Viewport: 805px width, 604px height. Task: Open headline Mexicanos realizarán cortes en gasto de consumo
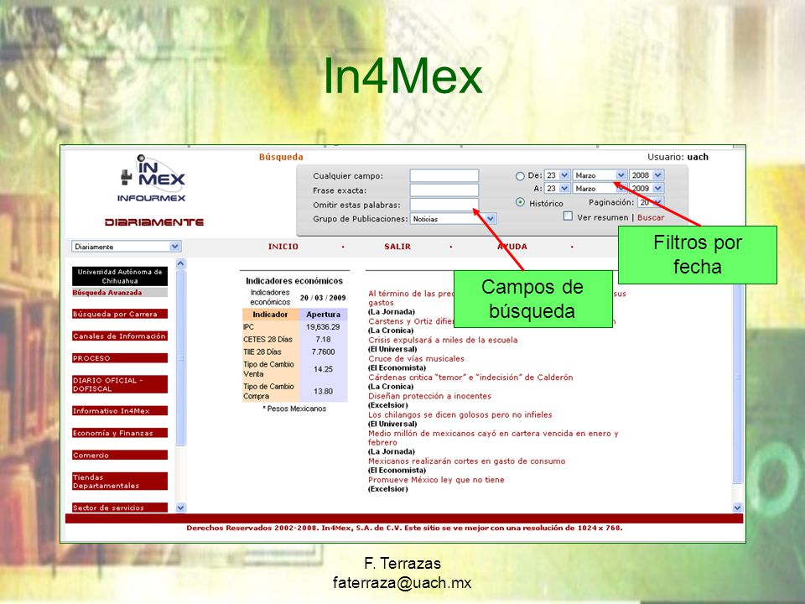pyautogui.click(x=467, y=461)
